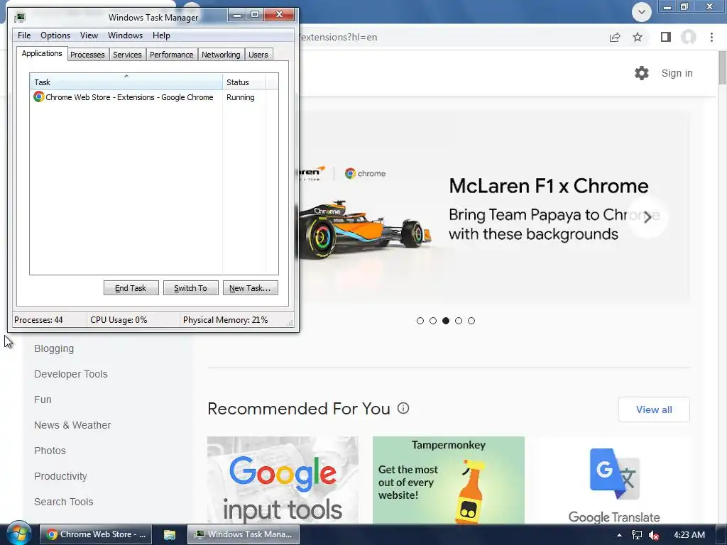Switch to the Users tab
This screenshot has height=545, width=727.
(258, 55)
